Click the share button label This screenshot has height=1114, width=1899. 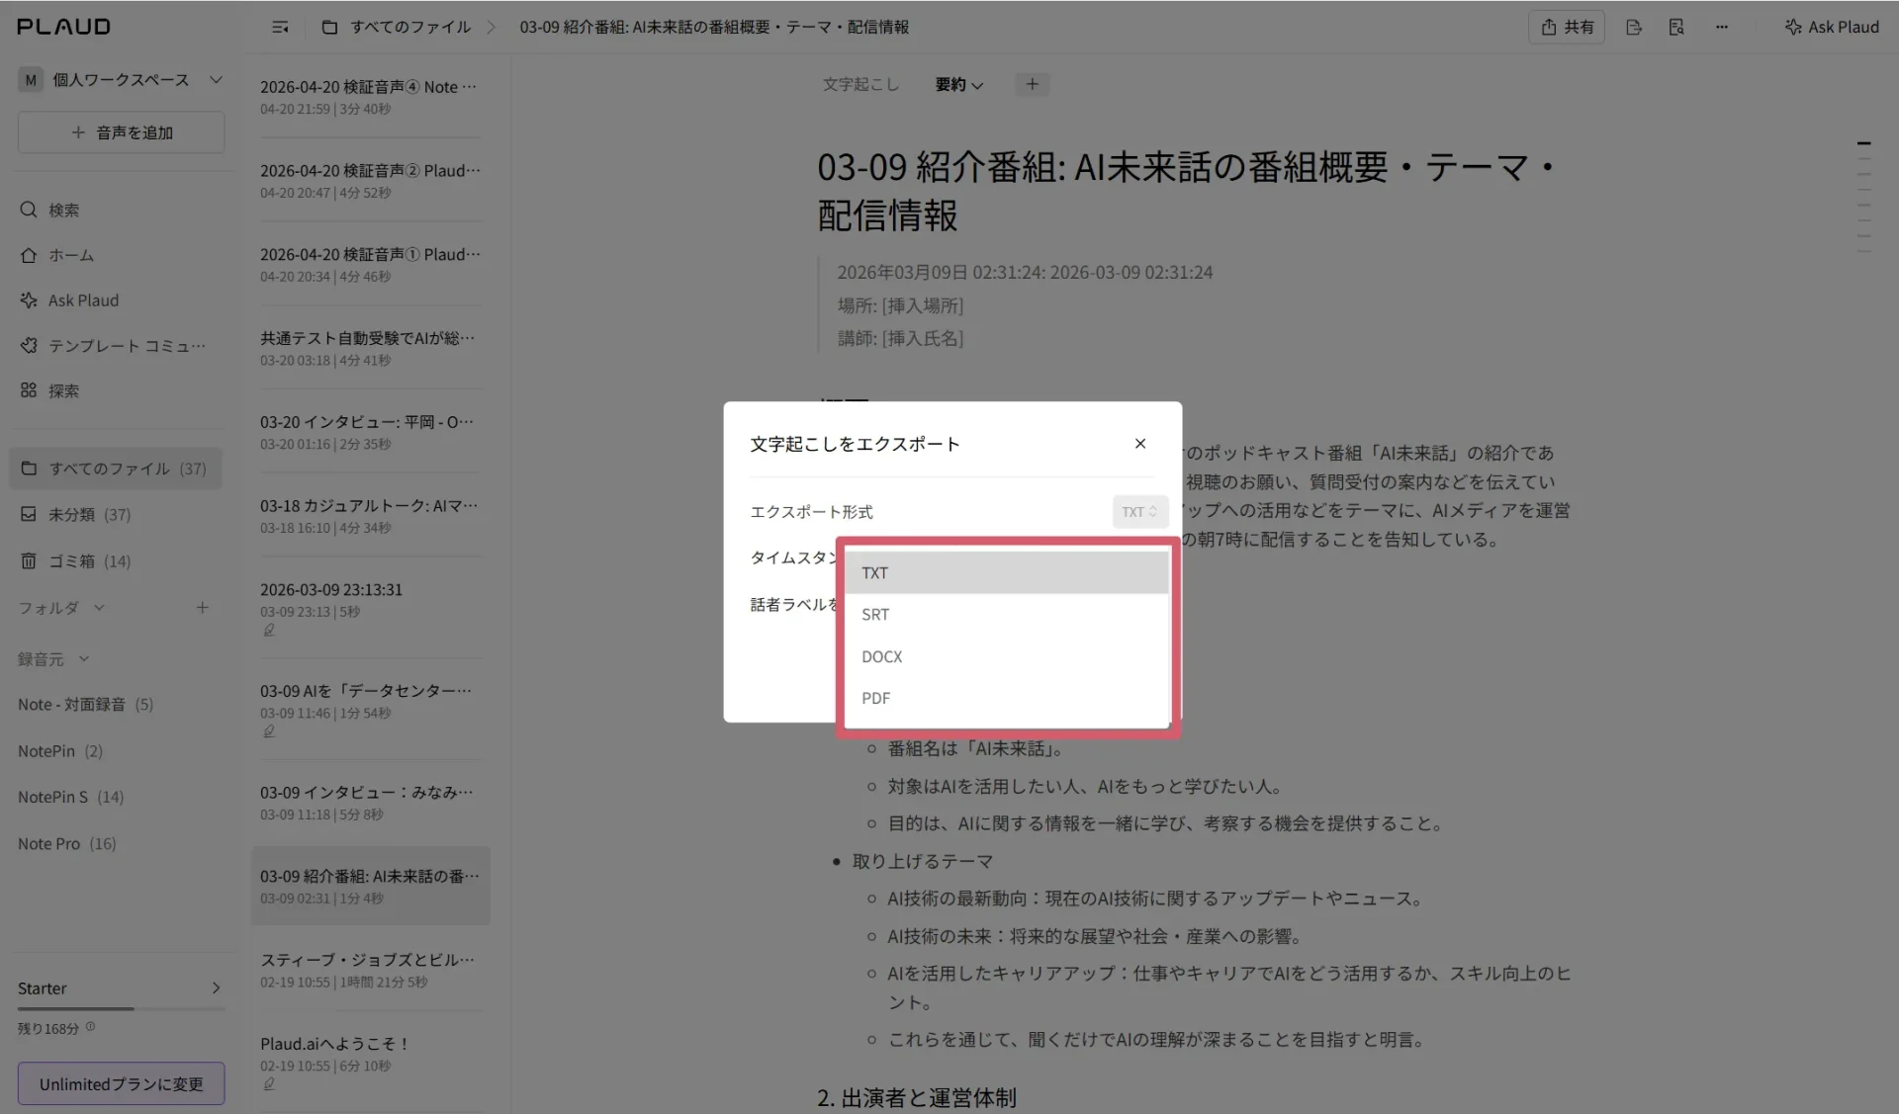[1579, 28]
